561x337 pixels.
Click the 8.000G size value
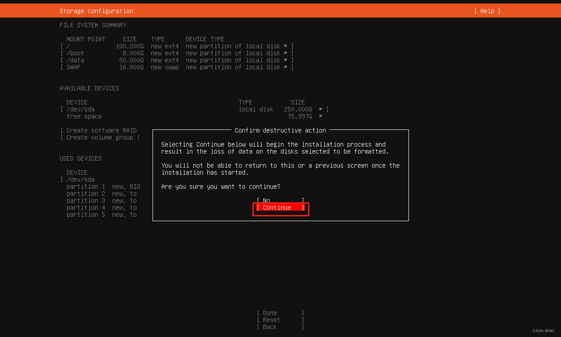[x=133, y=53]
